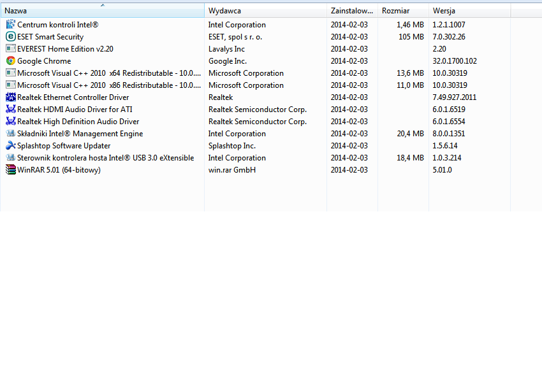Sort the list by Nazwa column
The width and height of the screenshot is (542, 391).
coord(102,11)
